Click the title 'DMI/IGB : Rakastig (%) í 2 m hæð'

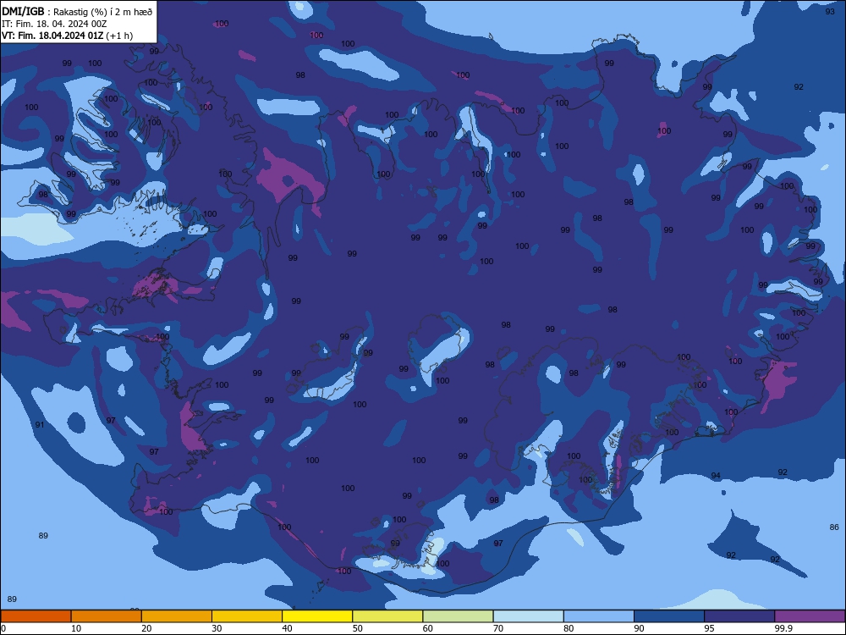[x=77, y=11]
